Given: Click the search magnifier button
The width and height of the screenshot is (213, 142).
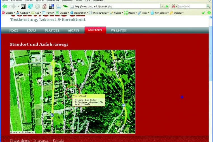Looking at the screenshot, I should 208,6.
